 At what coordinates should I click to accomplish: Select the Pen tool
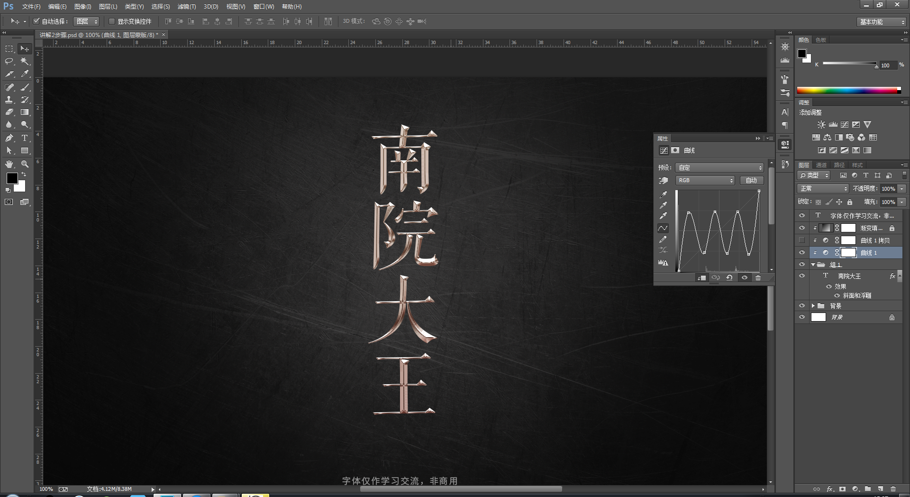click(x=9, y=138)
